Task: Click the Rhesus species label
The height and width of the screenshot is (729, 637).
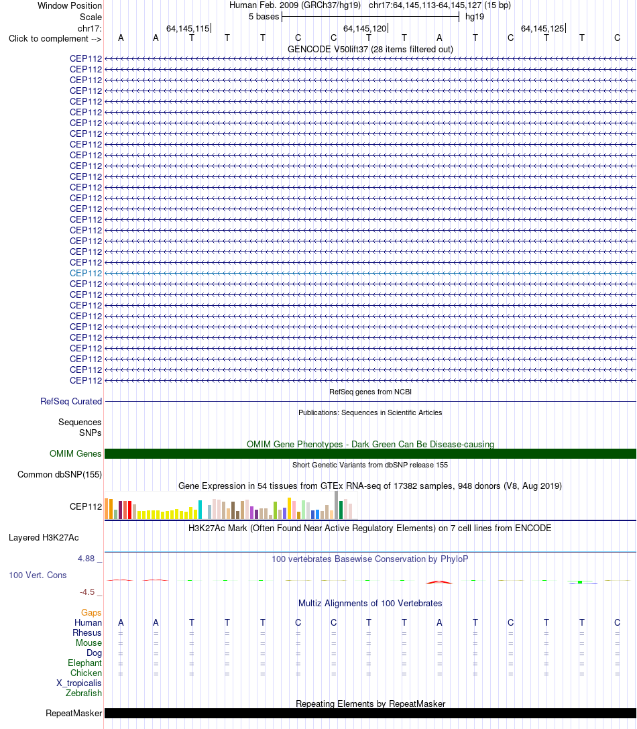Action: coord(87,632)
